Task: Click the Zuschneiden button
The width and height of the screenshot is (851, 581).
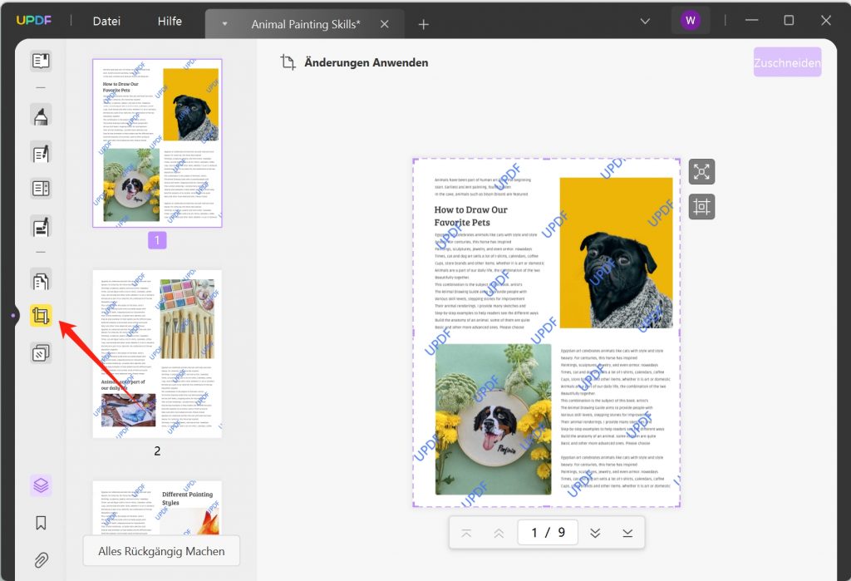Action: point(787,62)
